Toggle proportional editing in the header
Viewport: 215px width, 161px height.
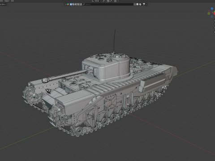tap(116, 1)
